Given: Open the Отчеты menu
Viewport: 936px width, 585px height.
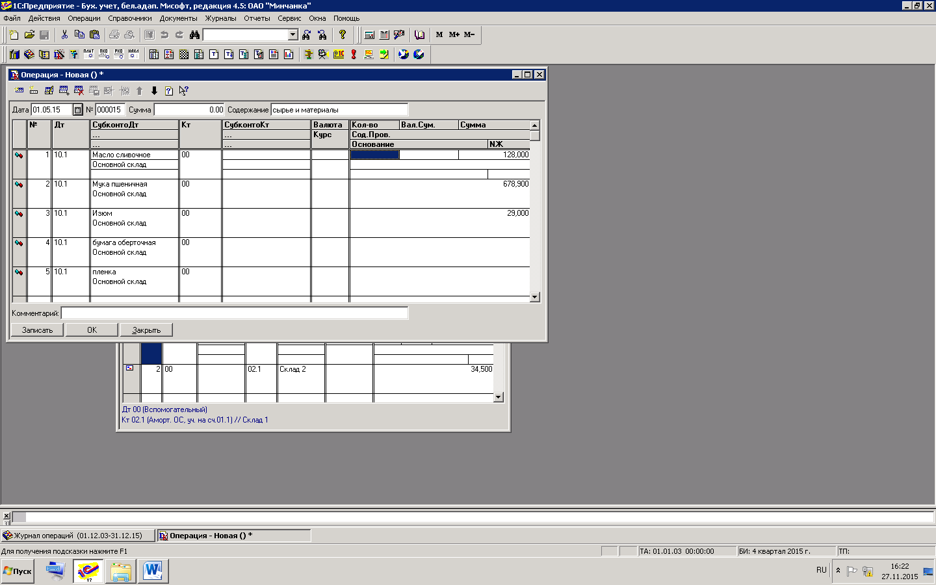Looking at the screenshot, I should point(257,18).
